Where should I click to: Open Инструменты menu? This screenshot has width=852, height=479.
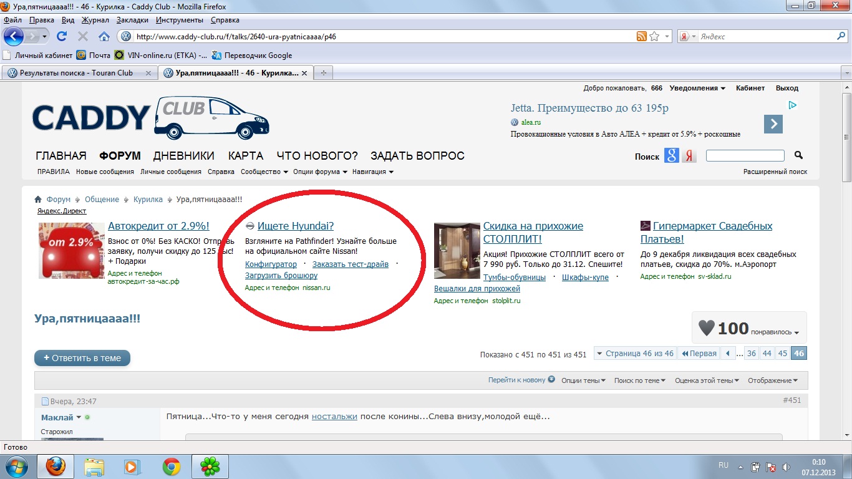pyautogui.click(x=180, y=21)
